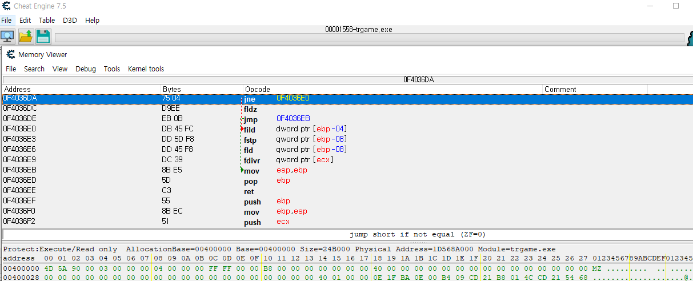Open the Tools menu in Memory Viewer
This screenshot has width=693, height=281.
111,69
